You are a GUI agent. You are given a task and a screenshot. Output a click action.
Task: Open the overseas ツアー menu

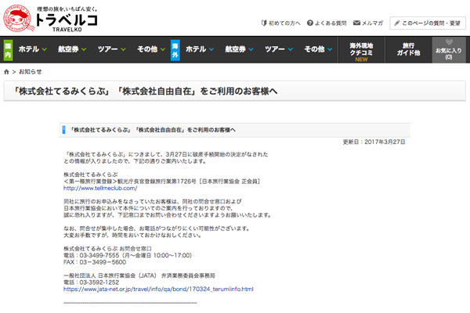tap(275, 49)
